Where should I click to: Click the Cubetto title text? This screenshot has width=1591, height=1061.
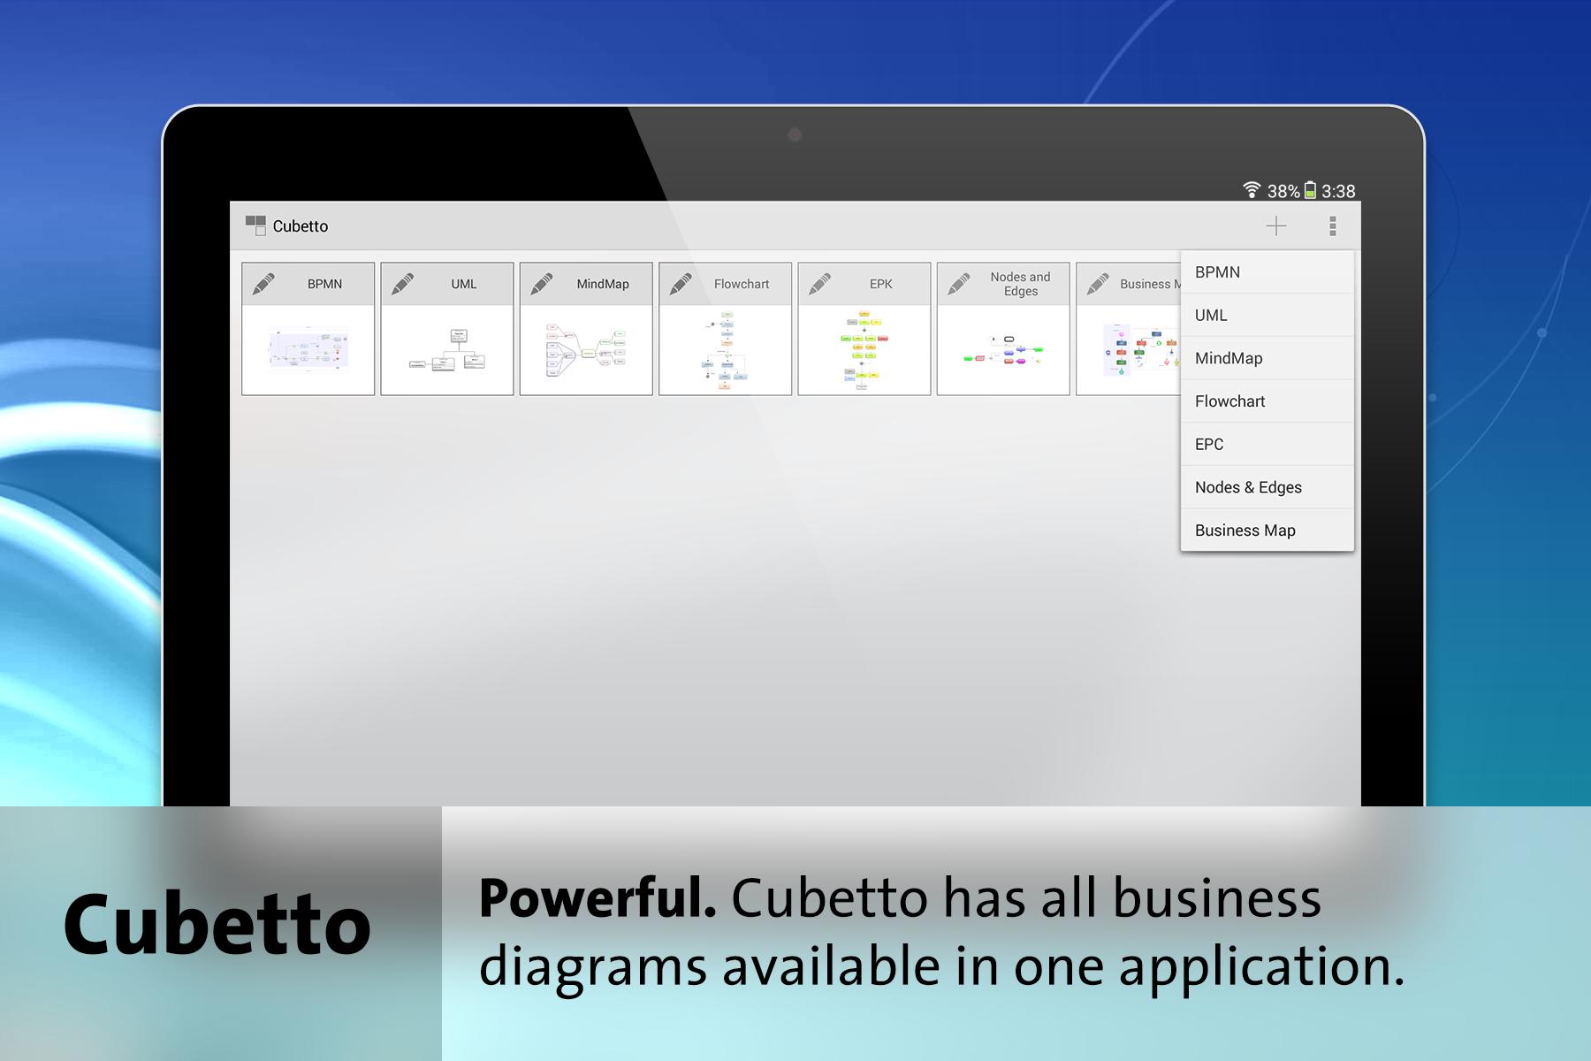click(301, 226)
